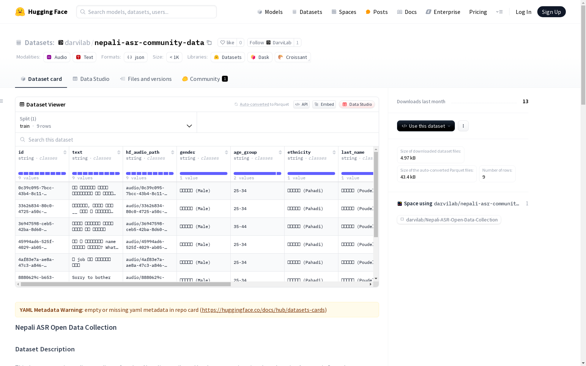Viewport: 586px width, 366px height.
Task: Open the Files and versions tab
Action: [x=146, y=79]
